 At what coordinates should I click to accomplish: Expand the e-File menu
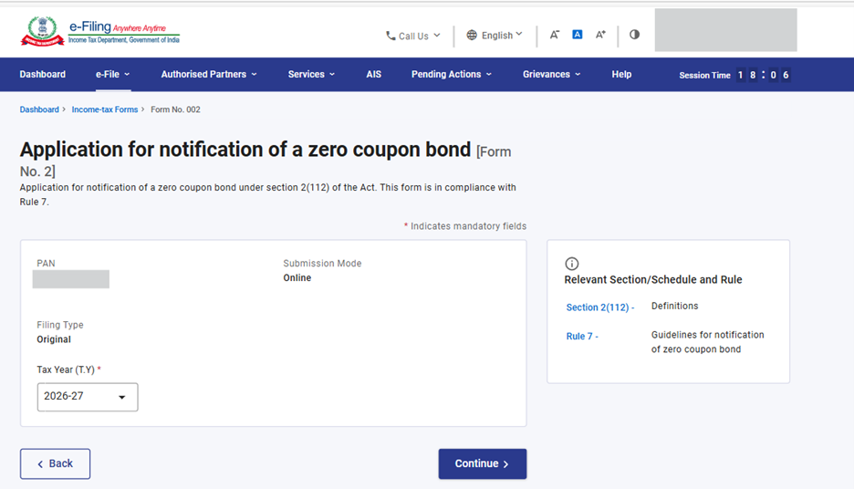click(112, 75)
